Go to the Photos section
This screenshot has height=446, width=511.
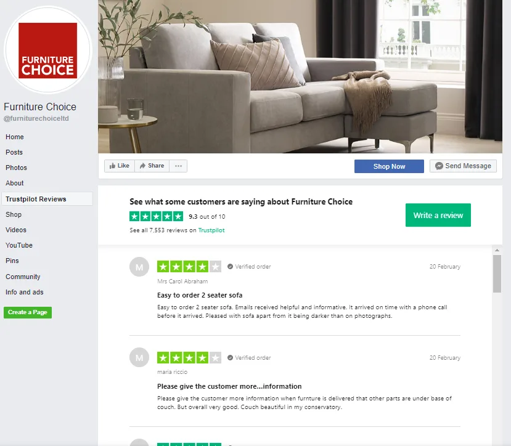point(16,168)
